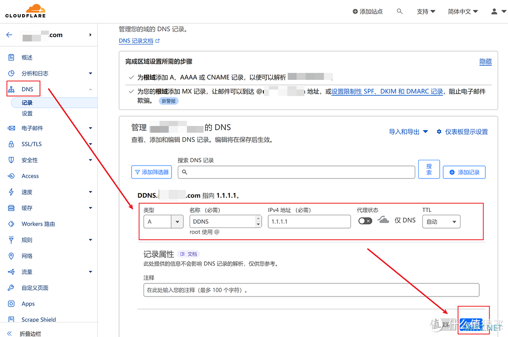Open the domain selector arrow next to .com
The width and height of the screenshot is (508, 337).
90,35
